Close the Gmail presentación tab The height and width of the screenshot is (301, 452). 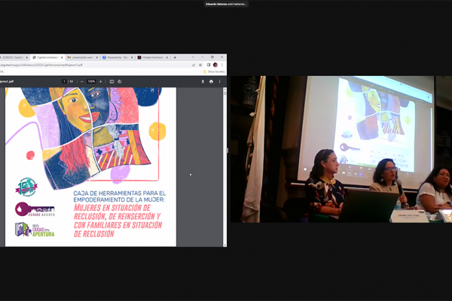click(97, 58)
